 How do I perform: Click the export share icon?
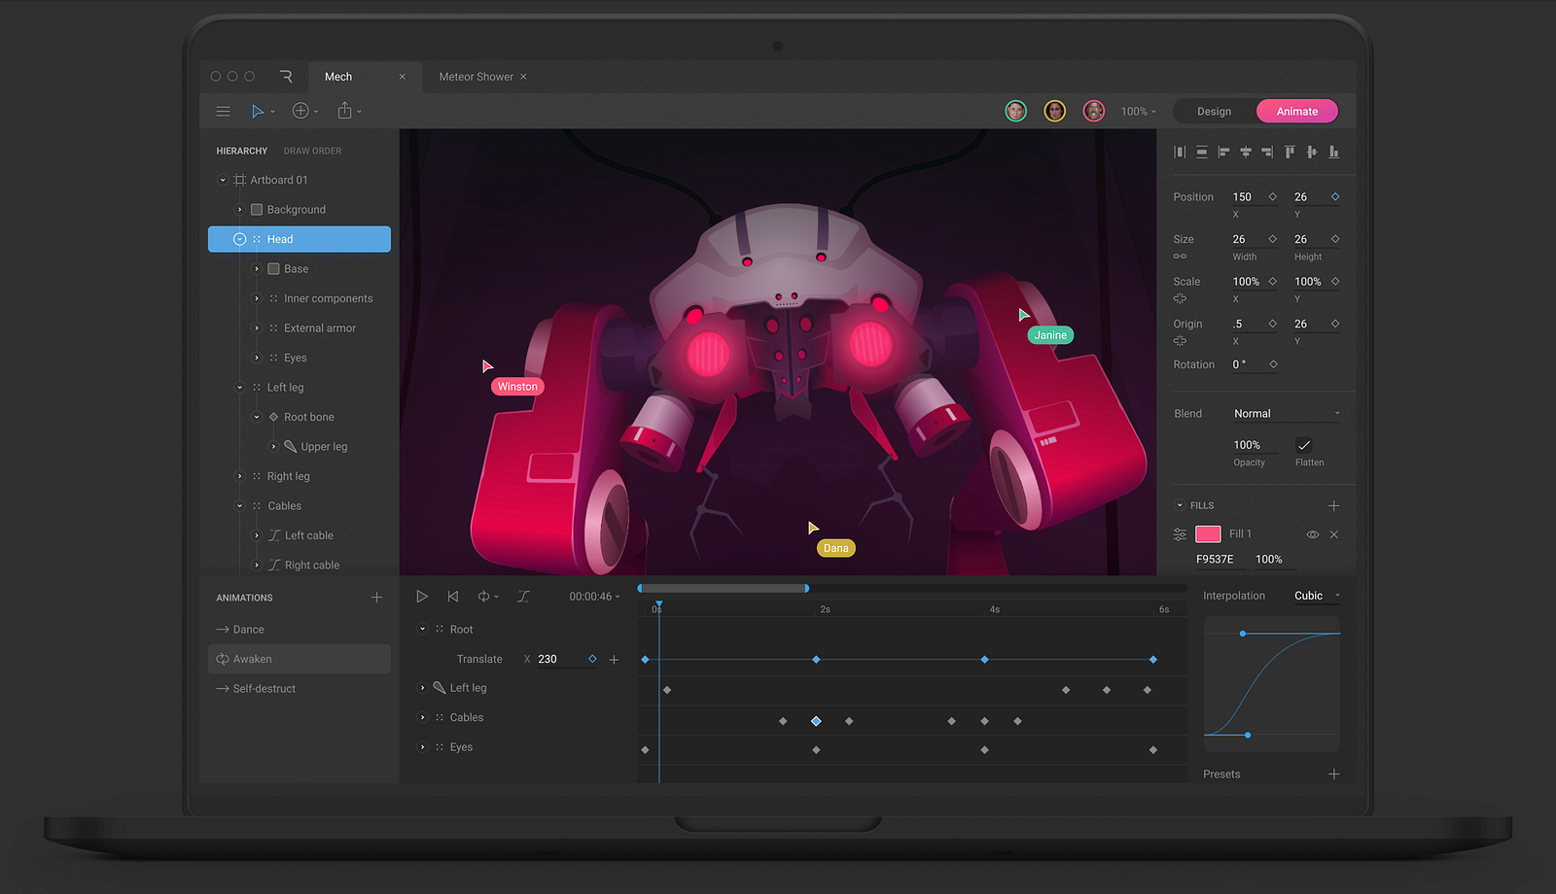(344, 112)
